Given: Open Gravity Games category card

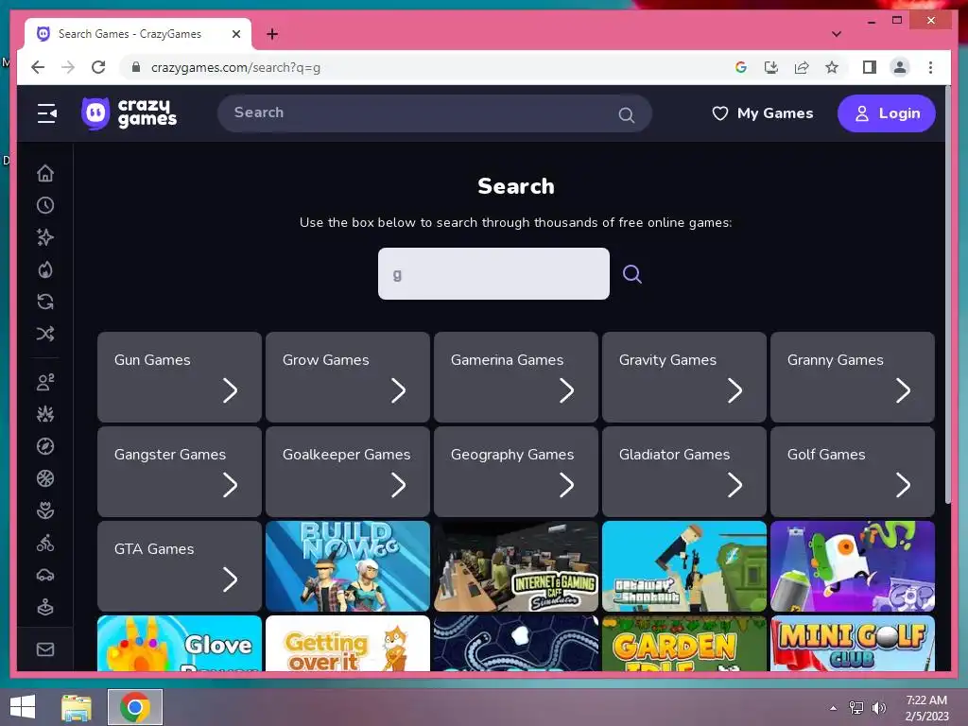Looking at the screenshot, I should point(684,377).
